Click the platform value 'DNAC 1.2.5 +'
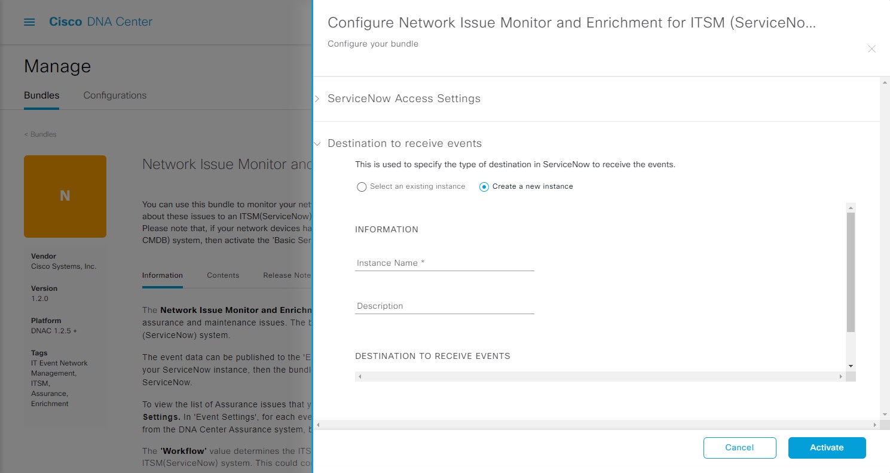Screen dimensions: 890x473 (x=54, y=331)
